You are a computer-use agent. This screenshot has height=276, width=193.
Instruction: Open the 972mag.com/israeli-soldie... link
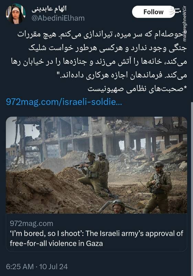64,102
